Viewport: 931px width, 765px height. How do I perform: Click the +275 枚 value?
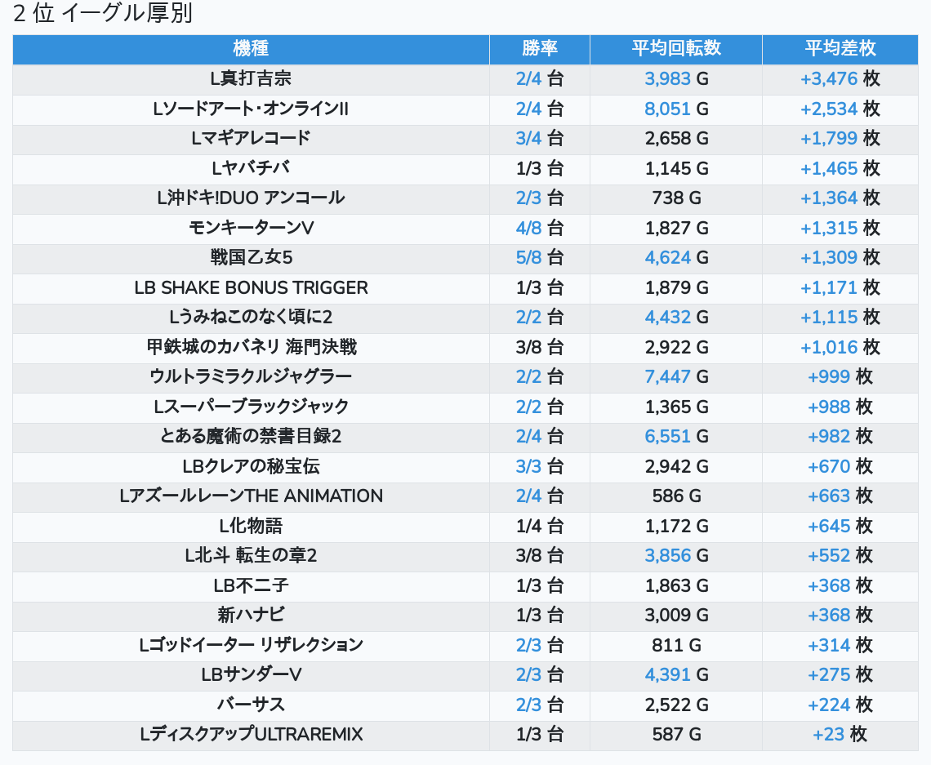(840, 675)
